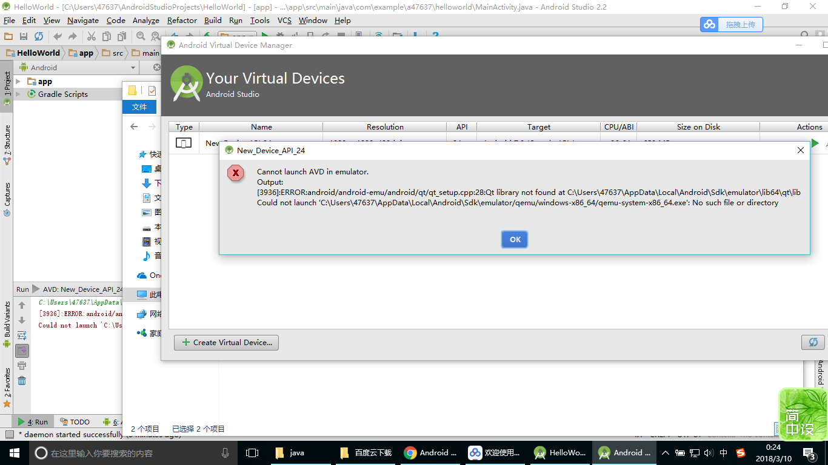The width and height of the screenshot is (828, 465).
Task: Select Gradle Scripts in project tree
Action: point(63,94)
